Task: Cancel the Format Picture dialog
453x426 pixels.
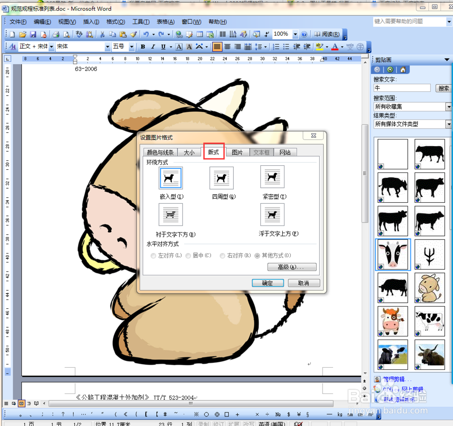Action: (304, 283)
